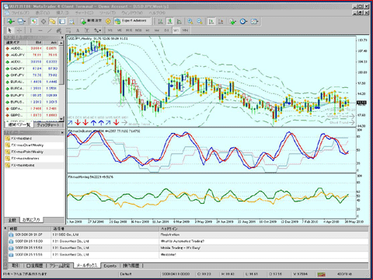
Task: Close the Market Watch panel
Action: click(x=62, y=38)
